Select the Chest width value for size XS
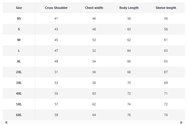The height and width of the screenshot is (125, 187). 94,18
